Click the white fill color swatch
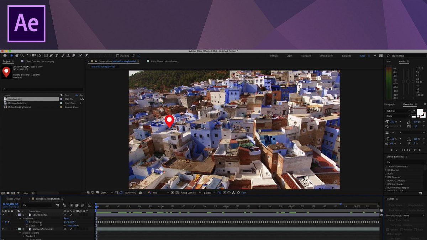Viewport: 427px width, 240px height. pos(420,112)
